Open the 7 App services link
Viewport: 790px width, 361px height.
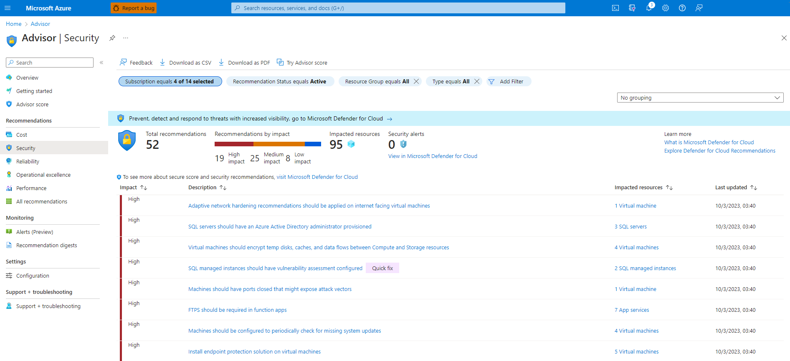click(x=632, y=310)
